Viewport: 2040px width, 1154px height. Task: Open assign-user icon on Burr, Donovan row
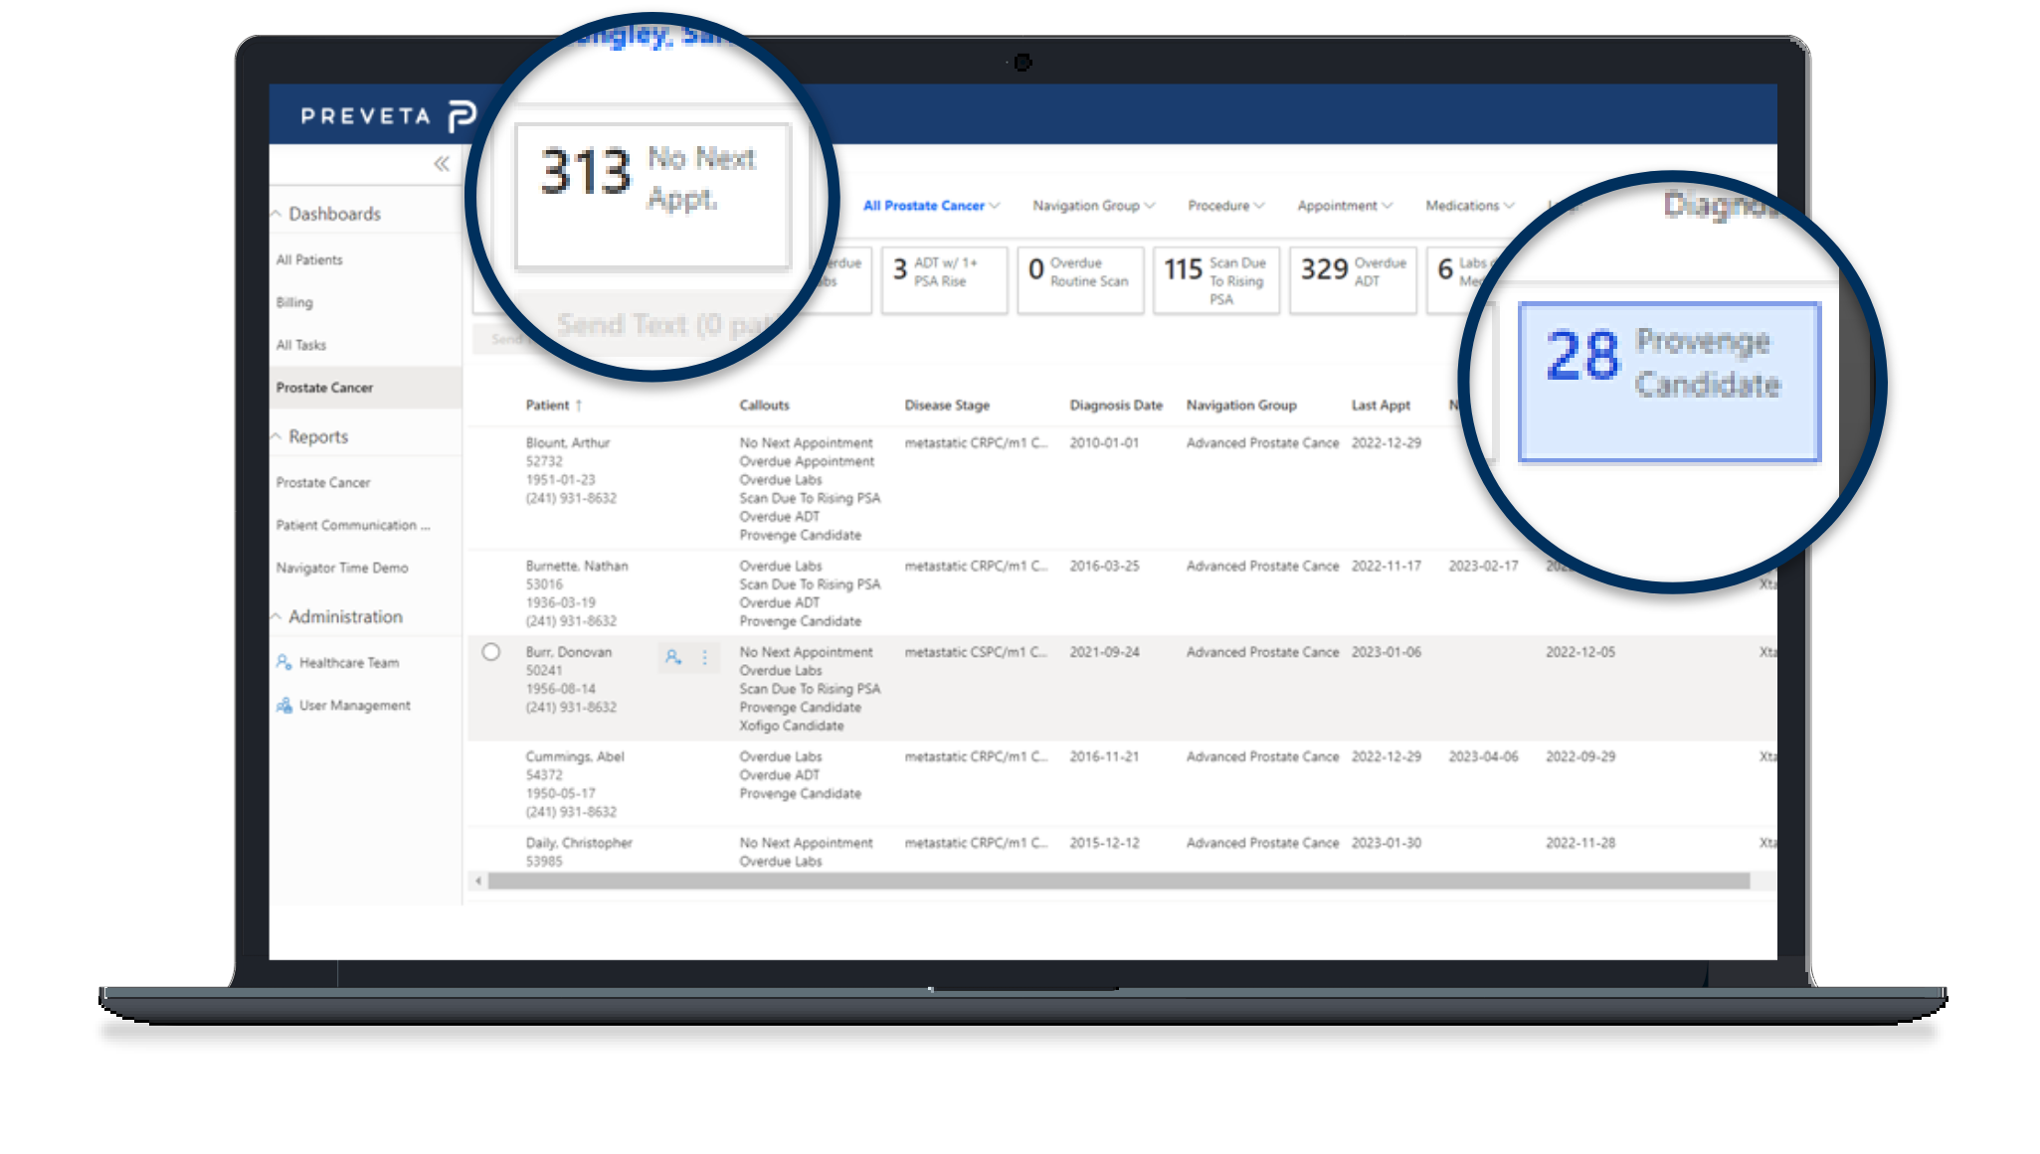click(x=673, y=657)
